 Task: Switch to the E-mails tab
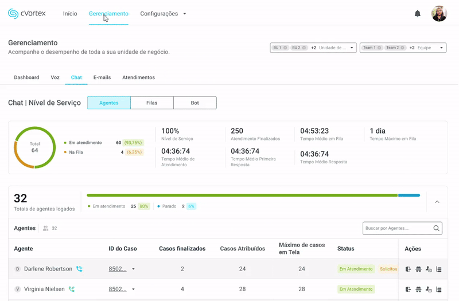[102, 77]
